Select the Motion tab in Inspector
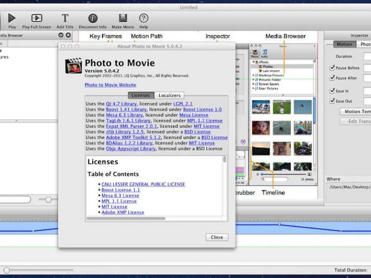The image size is (371, 278). tap(345, 44)
